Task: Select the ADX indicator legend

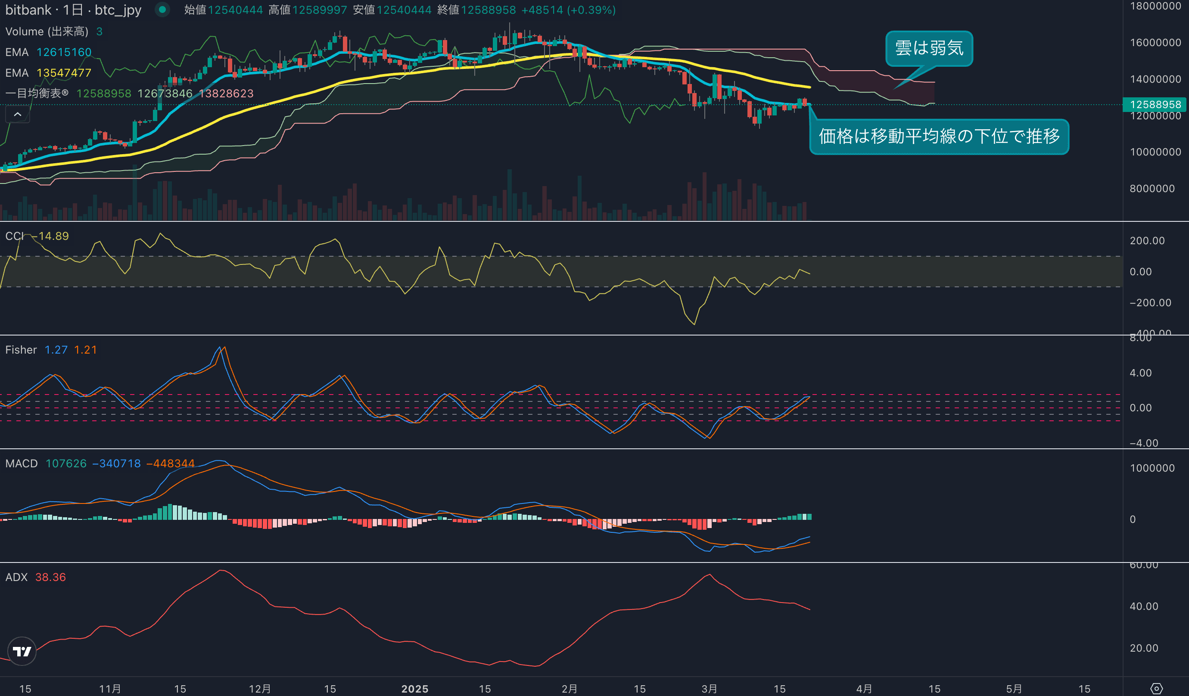Action: point(16,577)
